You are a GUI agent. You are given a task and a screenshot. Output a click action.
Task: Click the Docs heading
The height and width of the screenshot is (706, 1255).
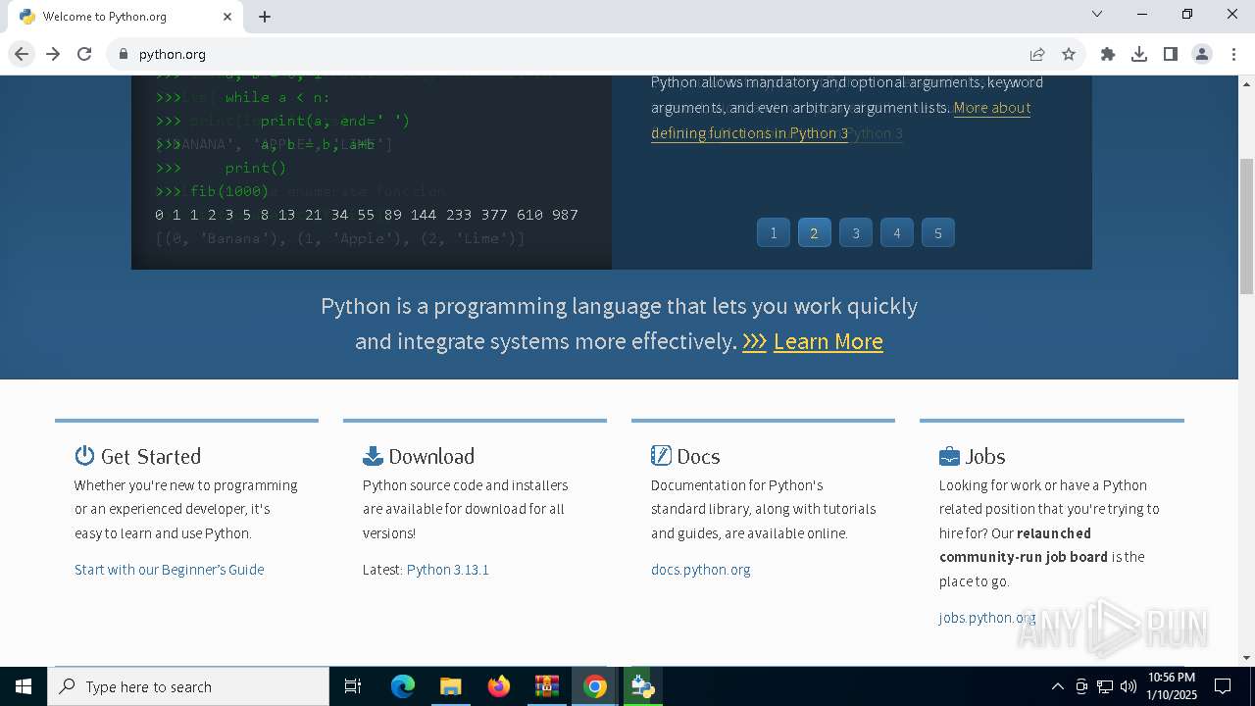(698, 456)
